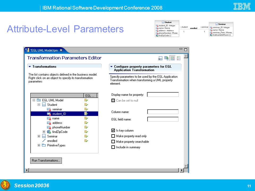This screenshot has width=255, height=191.
Task: Click the Display name for property field
Action: tap(163, 94)
